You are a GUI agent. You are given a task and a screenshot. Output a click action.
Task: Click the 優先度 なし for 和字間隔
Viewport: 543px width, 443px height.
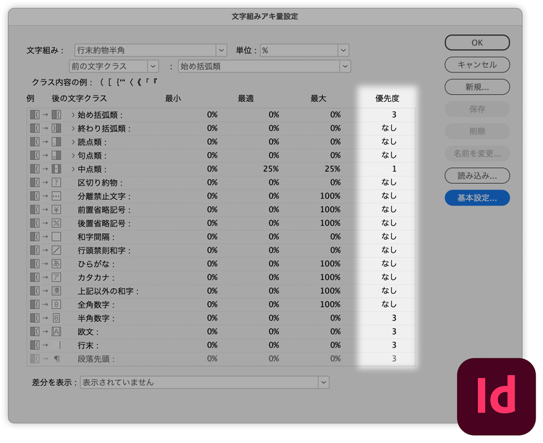389,237
